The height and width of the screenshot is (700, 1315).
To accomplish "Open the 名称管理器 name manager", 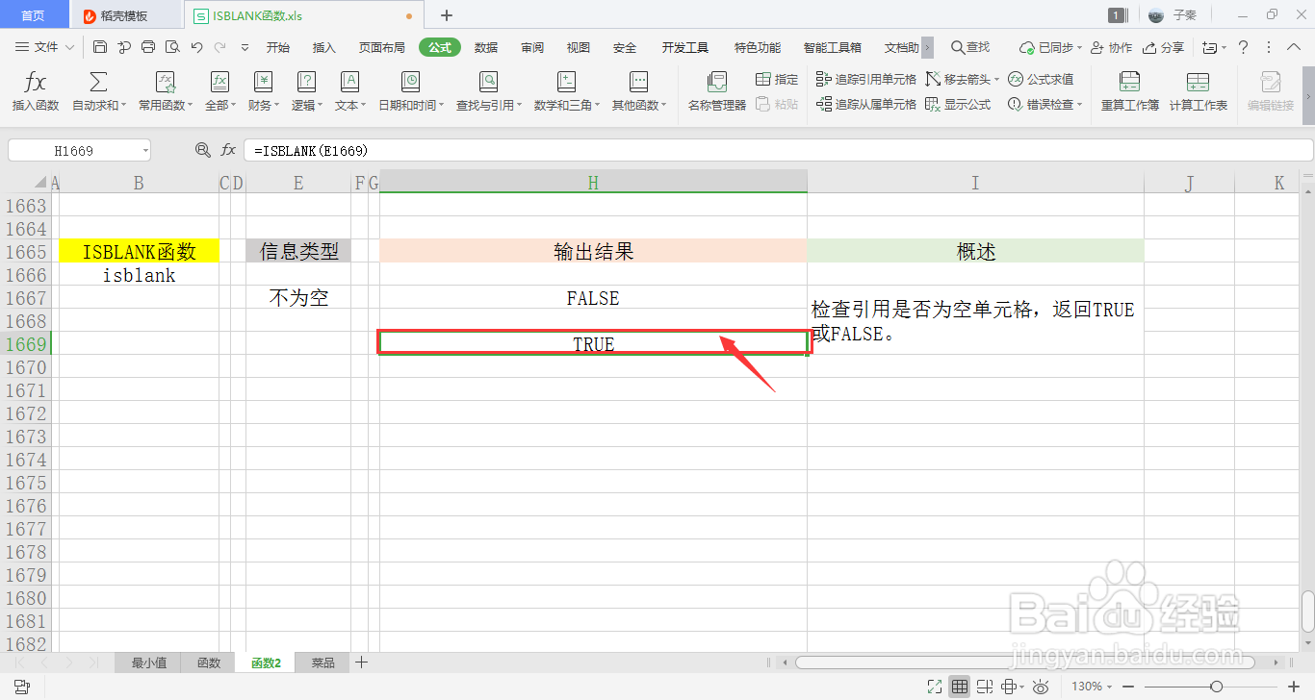I will pyautogui.click(x=716, y=92).
